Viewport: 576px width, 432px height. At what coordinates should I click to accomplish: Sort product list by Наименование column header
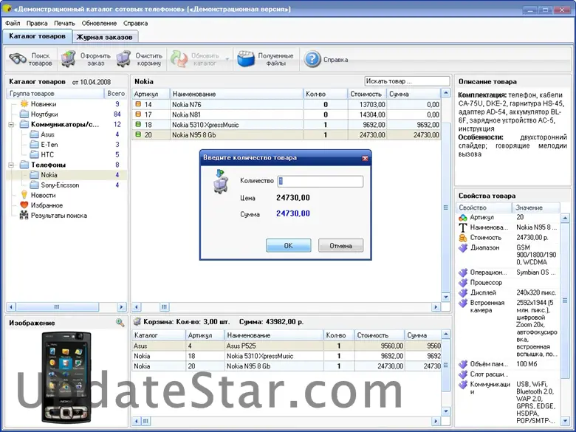coord(236,94)
